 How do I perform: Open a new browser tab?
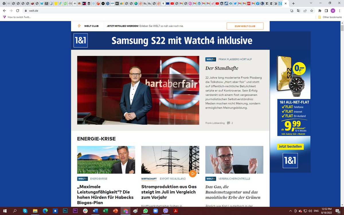pyautogui.click(x=293, y=3)
